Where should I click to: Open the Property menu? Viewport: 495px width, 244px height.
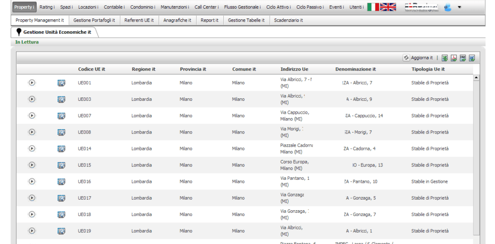[x=24, y=7]
